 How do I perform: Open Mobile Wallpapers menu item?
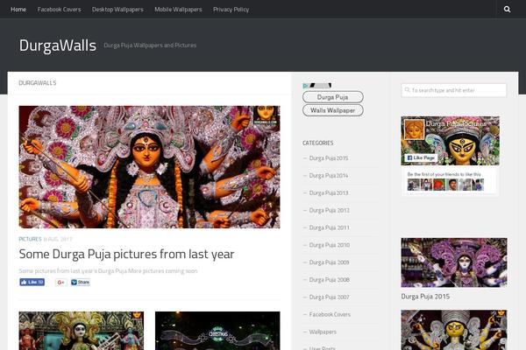(x=178, y=10)
